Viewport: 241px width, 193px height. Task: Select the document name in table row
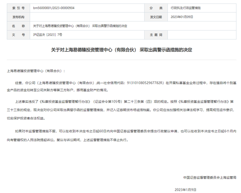[80, 26]
